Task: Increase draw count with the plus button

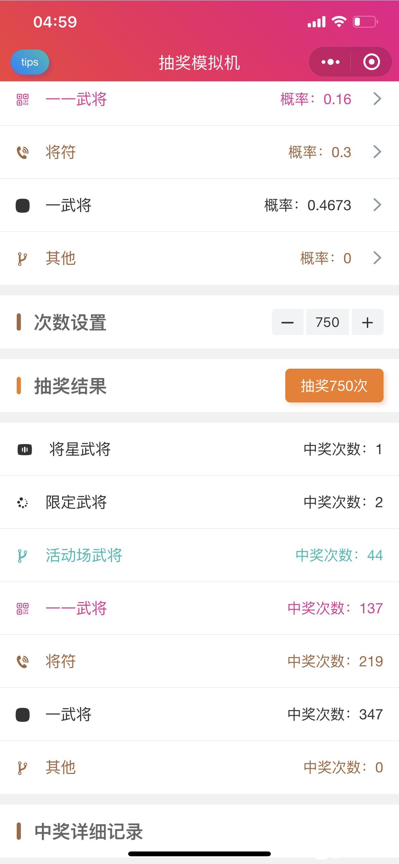Action: (x=368, y=322)
